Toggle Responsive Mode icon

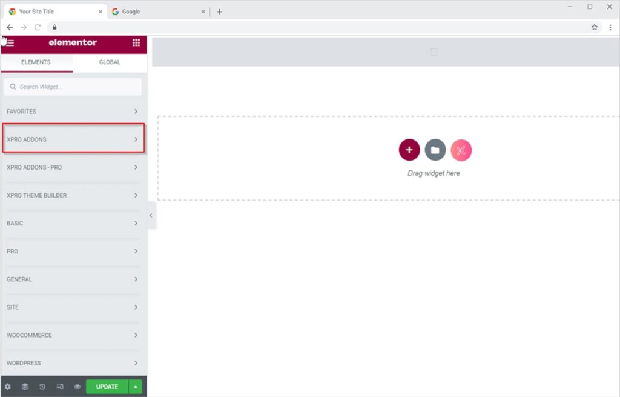(60, 387)
